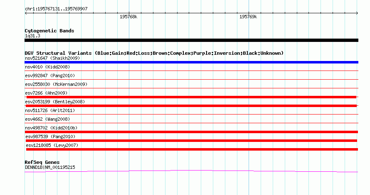Click the 195768k ruler label
This screenshot has height=195, width=370.
tap(128, 17)
